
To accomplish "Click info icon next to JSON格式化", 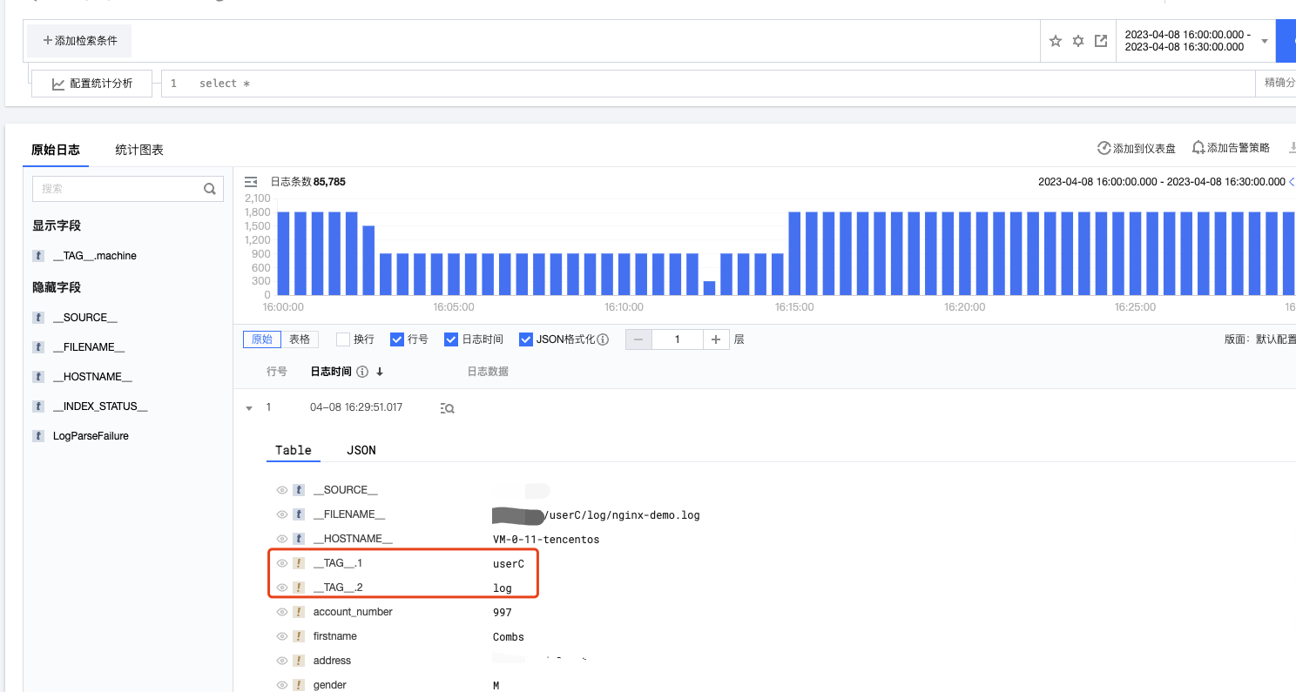I will tap(603, 339).
